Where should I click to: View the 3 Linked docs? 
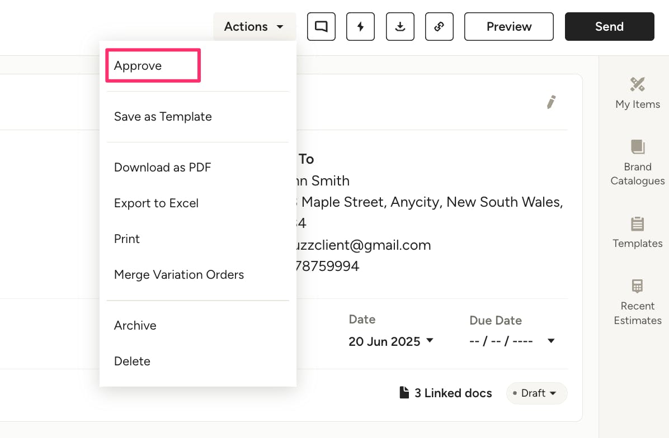point(446,393)
